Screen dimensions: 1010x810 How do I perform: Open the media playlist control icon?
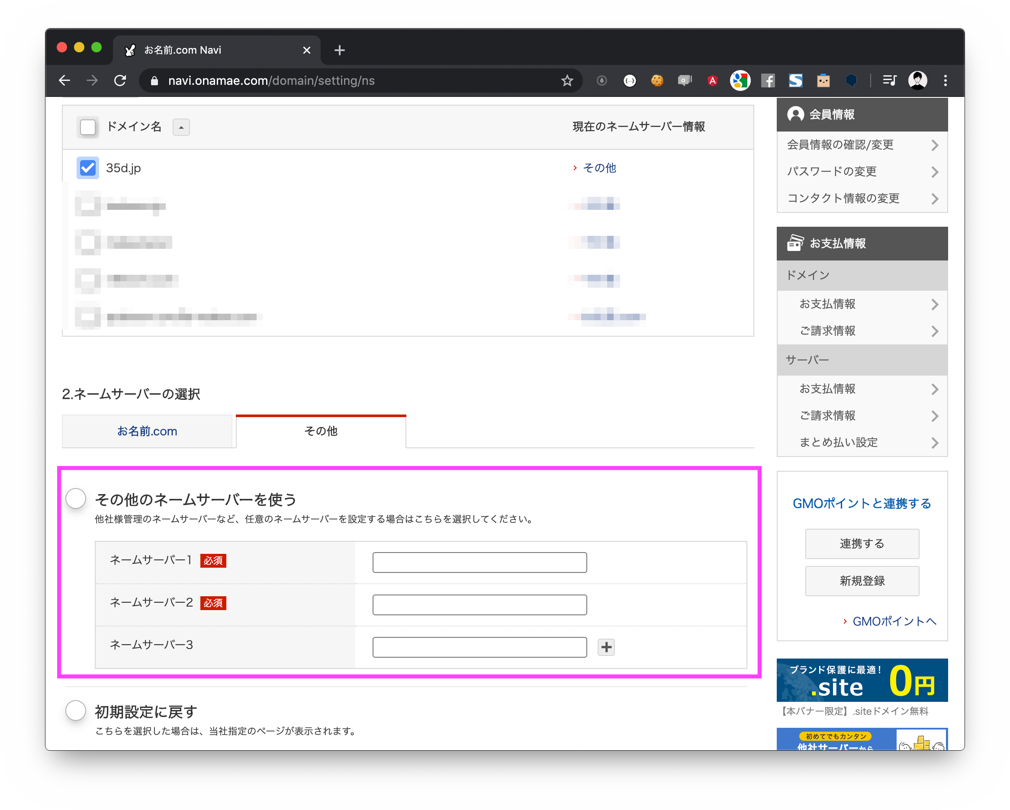889,80
